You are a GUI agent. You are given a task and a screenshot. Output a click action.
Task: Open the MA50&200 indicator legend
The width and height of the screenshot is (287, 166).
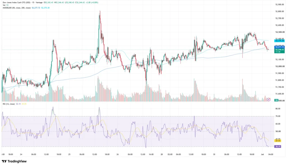click(17, 8)
